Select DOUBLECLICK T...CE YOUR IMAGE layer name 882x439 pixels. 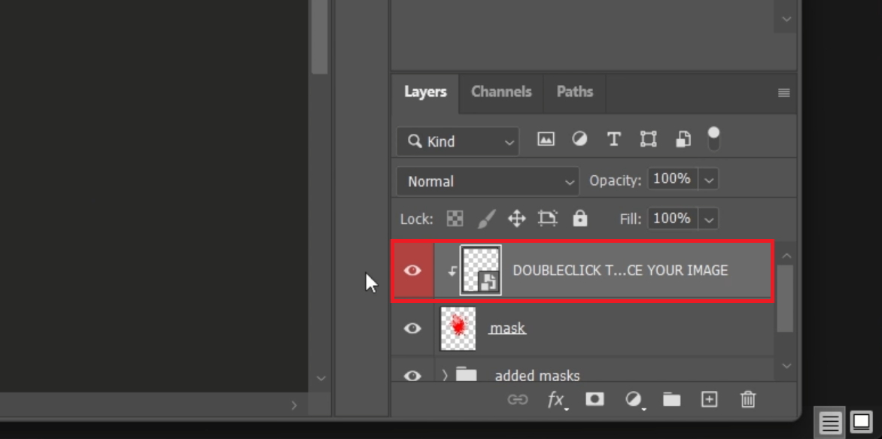pos(620,271)
